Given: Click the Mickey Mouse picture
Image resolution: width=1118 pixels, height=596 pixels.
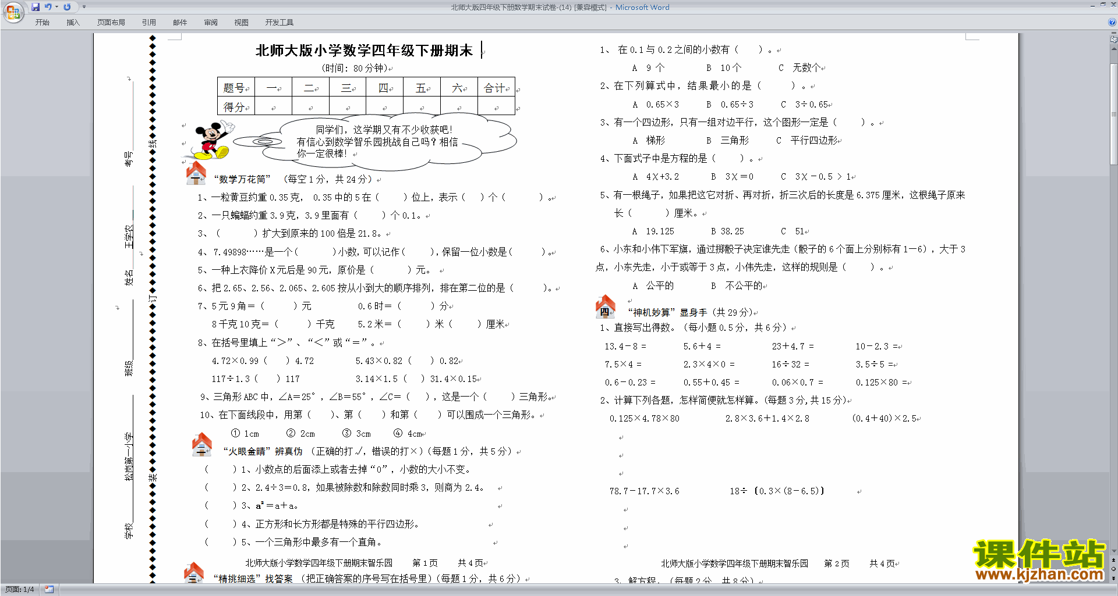Looking at the screenshot, I should coord(211,140).
